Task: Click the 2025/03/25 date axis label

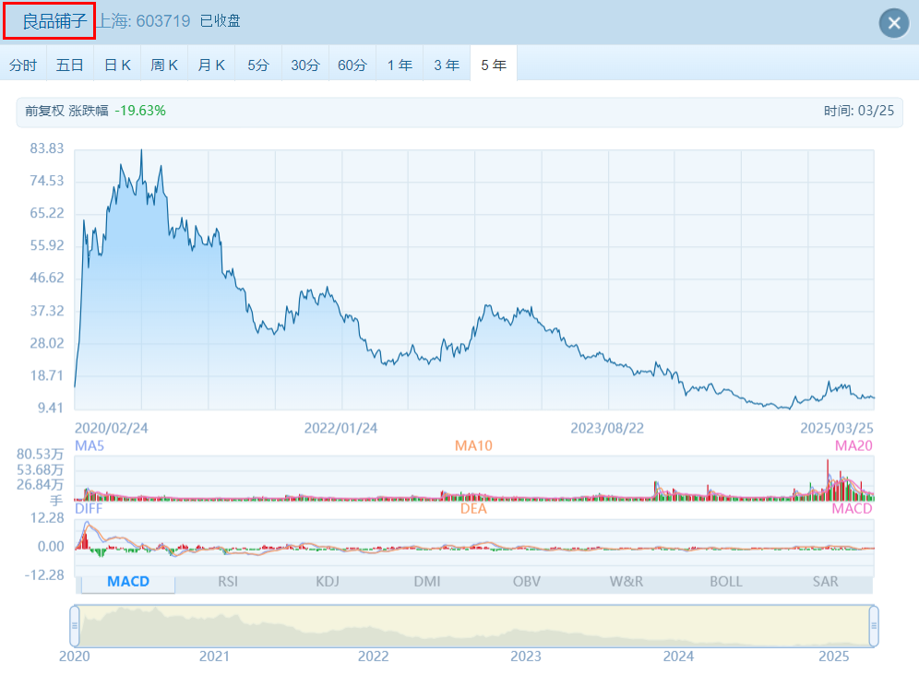Action: pyautogui.click(x=837, y=428)
